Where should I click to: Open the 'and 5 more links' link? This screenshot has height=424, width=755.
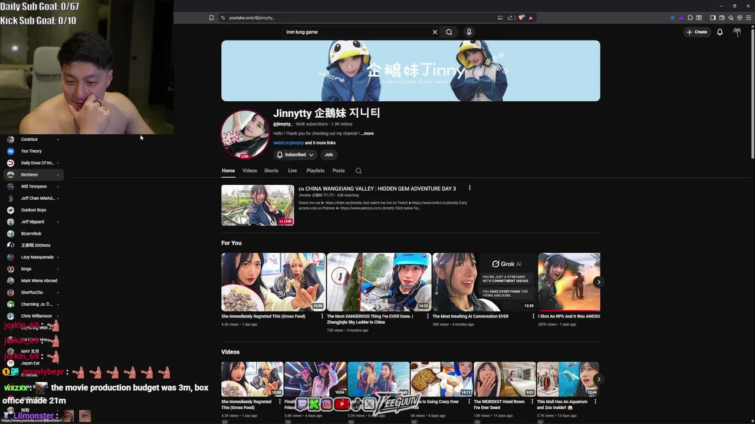(320, 143)
